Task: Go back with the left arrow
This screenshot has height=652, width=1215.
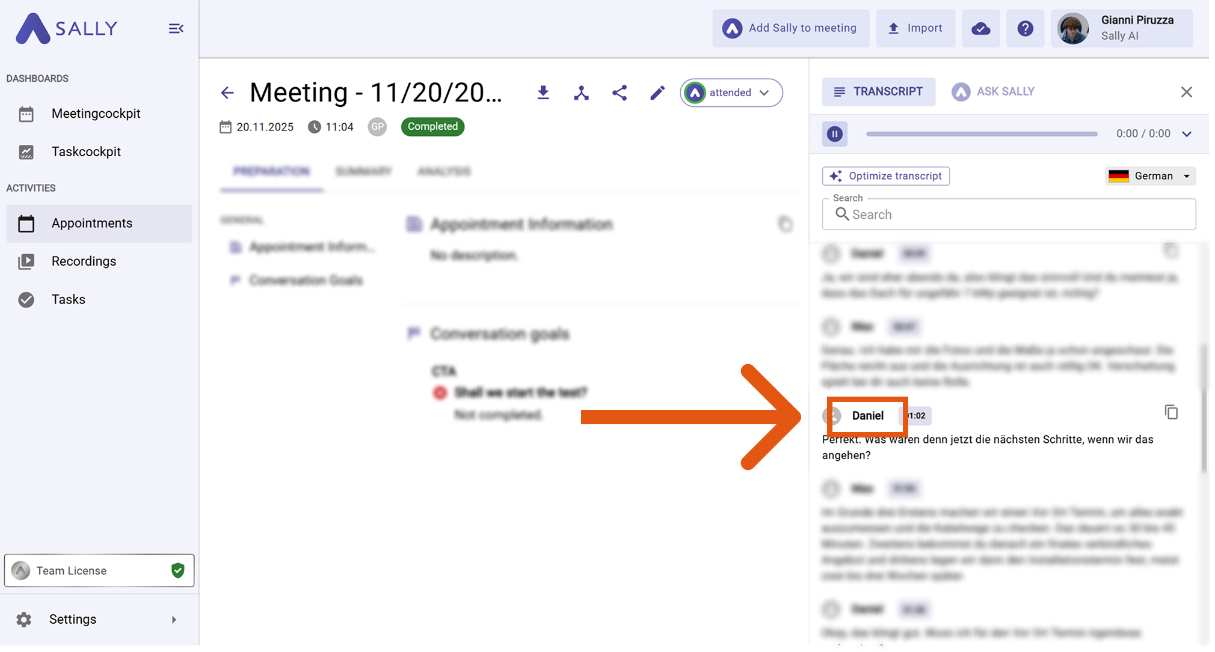Action: tap(227, 93)
